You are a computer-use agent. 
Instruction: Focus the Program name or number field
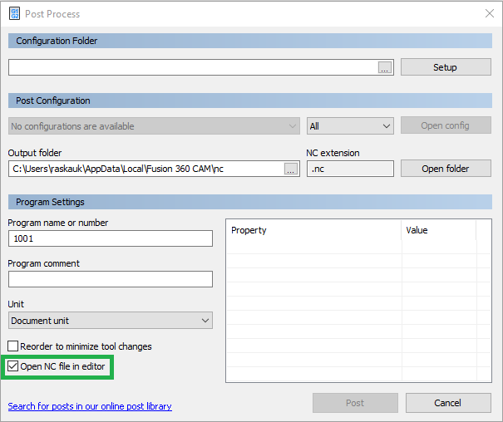tap(111, 238)
